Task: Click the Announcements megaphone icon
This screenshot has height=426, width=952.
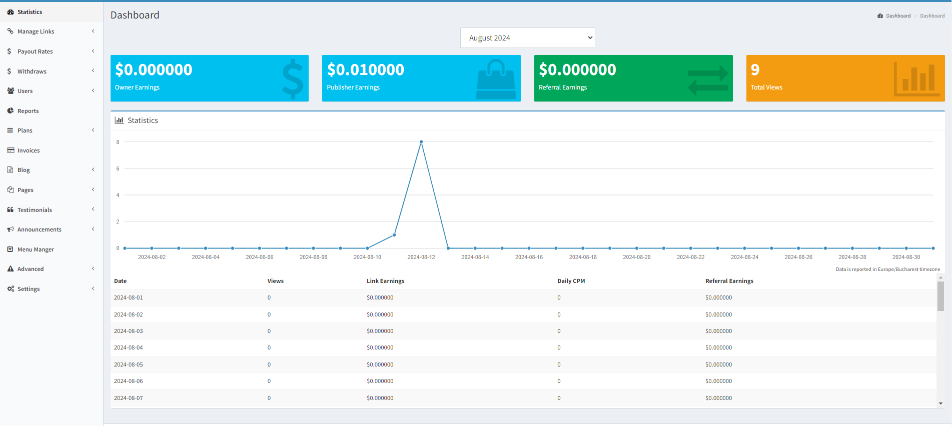Action: [x=11, y=229]
